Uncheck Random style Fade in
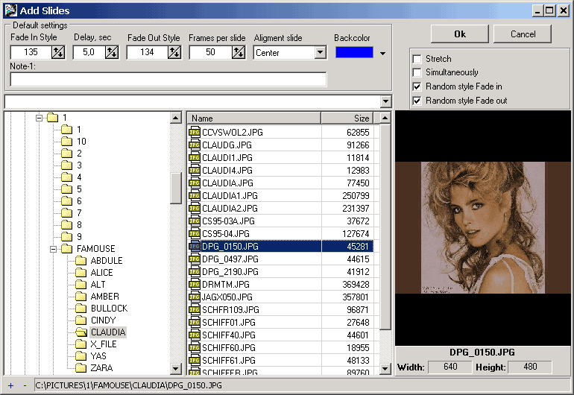This screenshot has width=574, height=395. click(x=417, y=86)
